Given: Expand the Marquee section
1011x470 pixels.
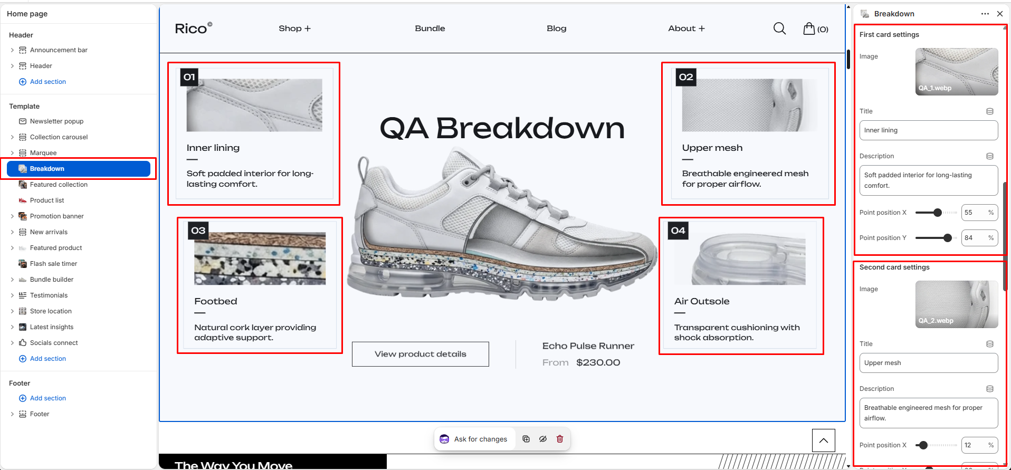Looking at the screenshot, I should (x=12, y=153).
